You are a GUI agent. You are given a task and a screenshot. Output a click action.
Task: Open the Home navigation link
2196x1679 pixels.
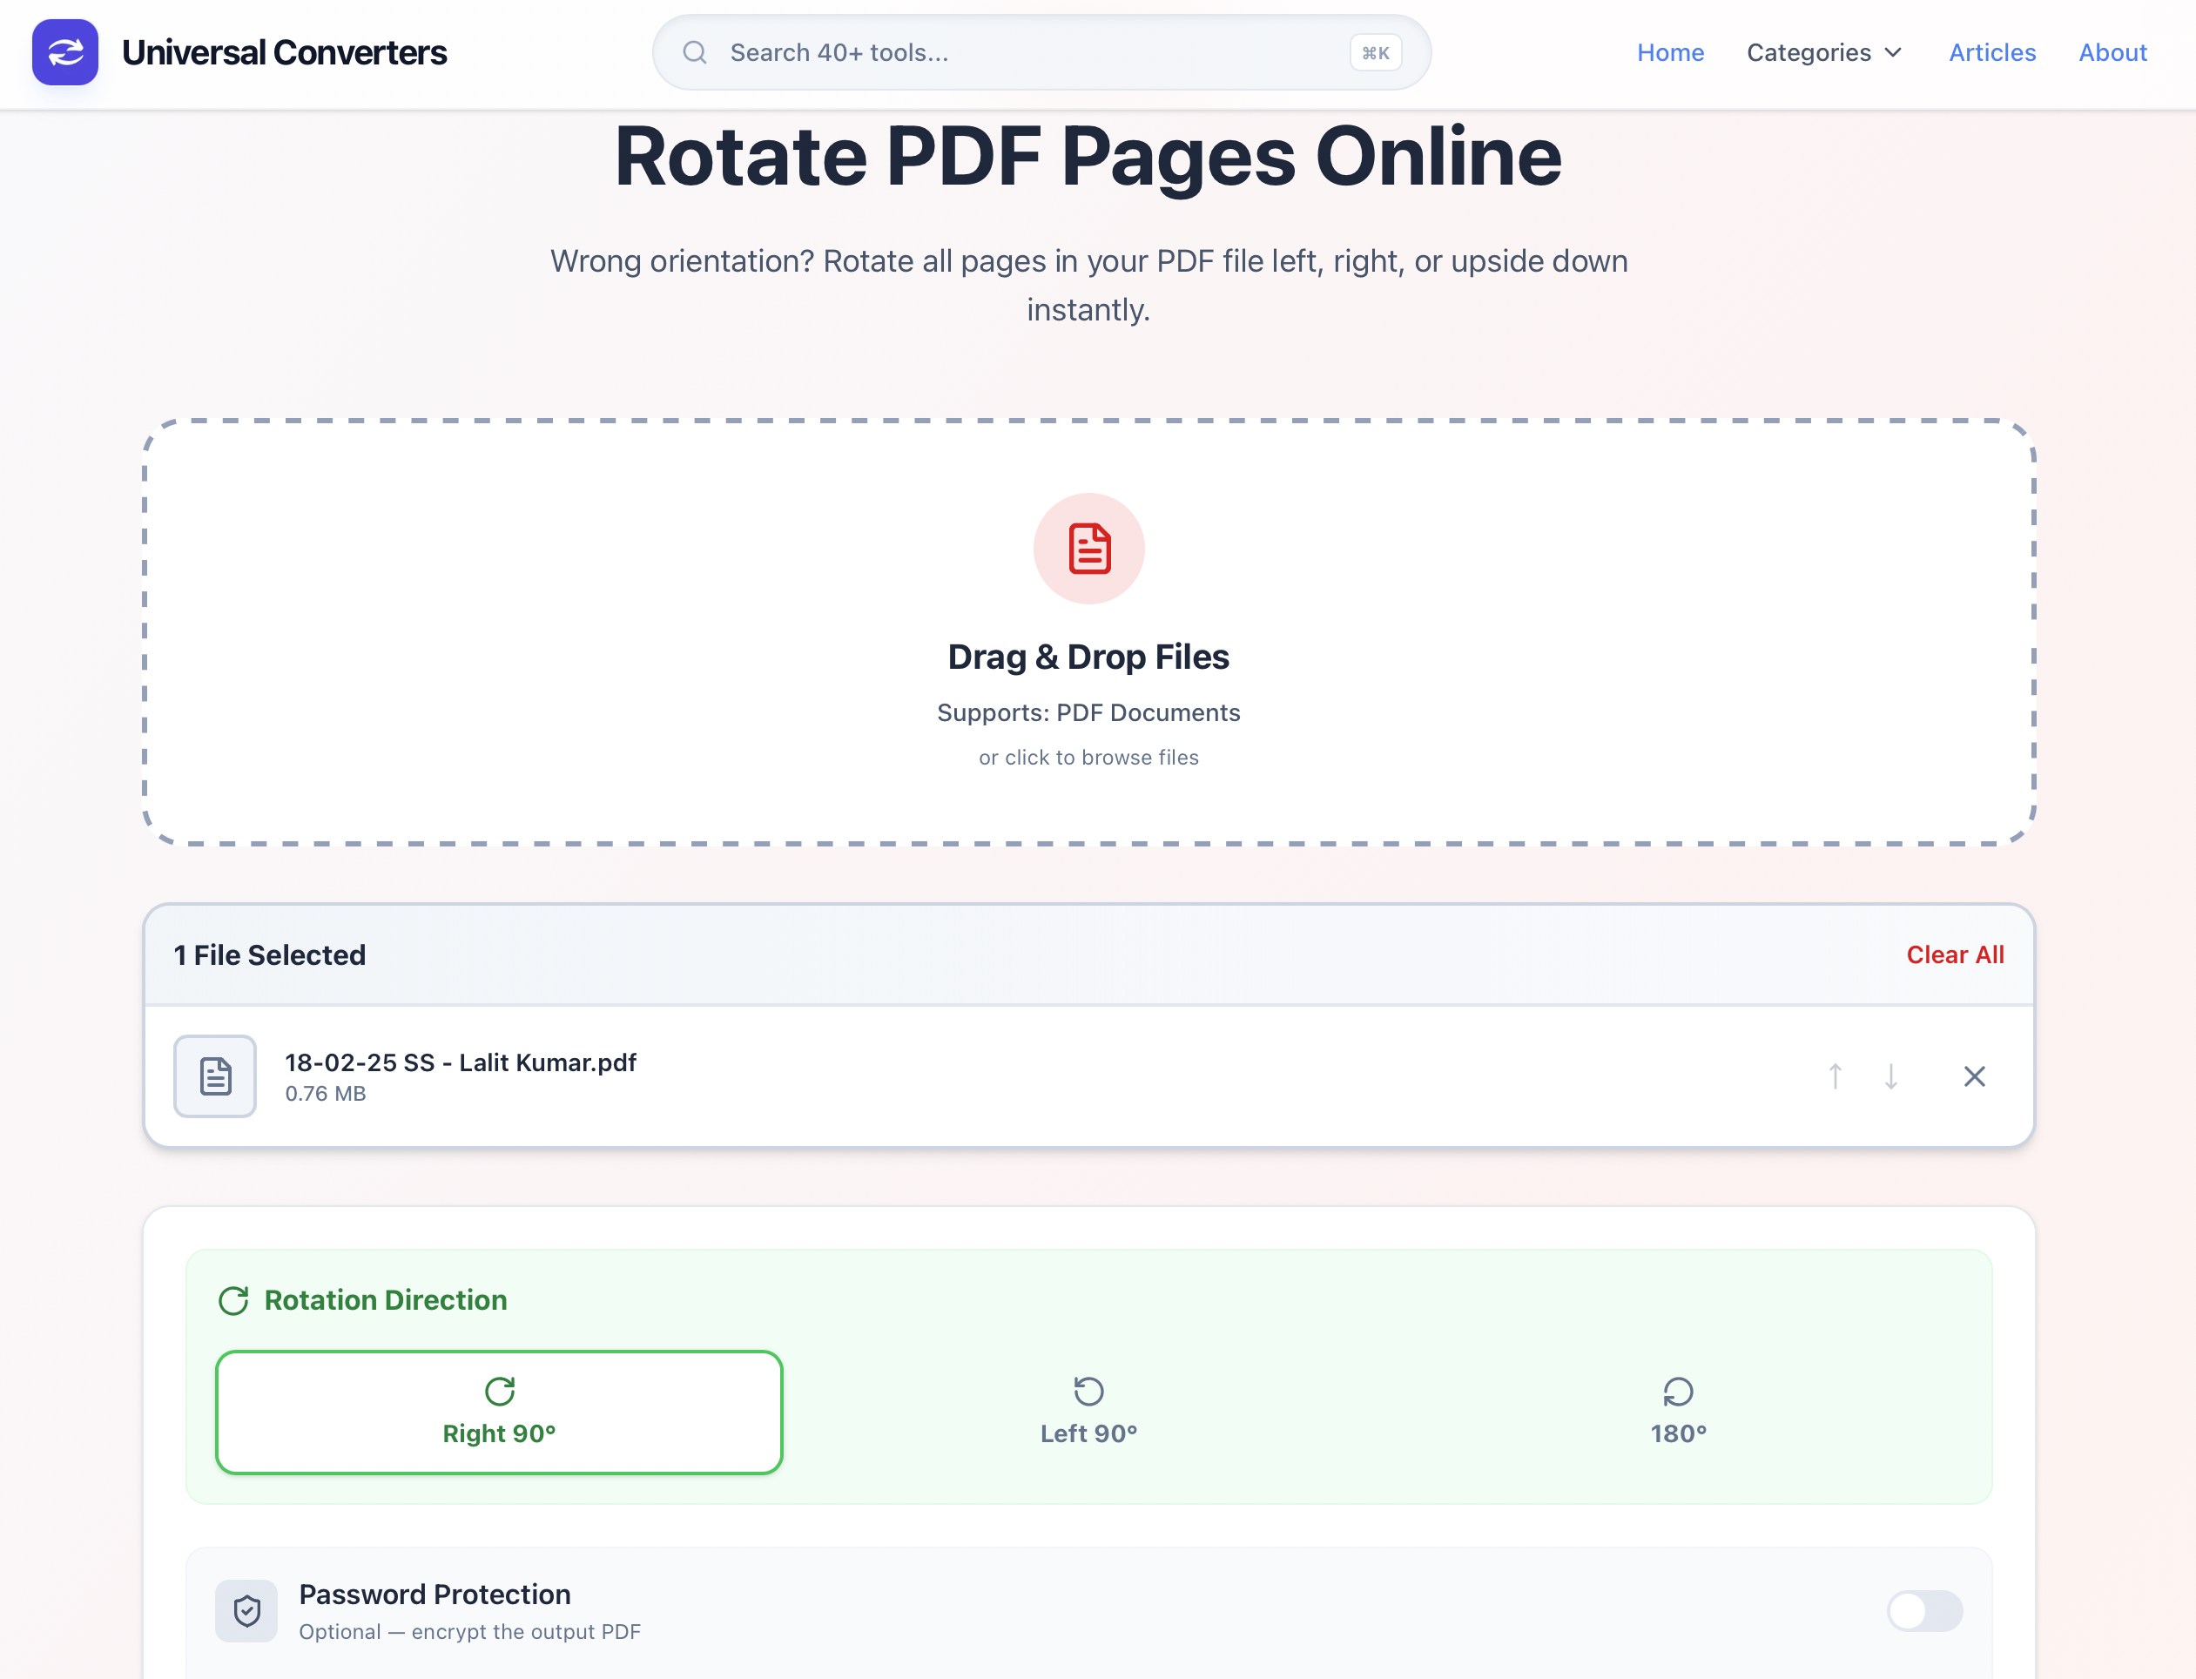1669,52
